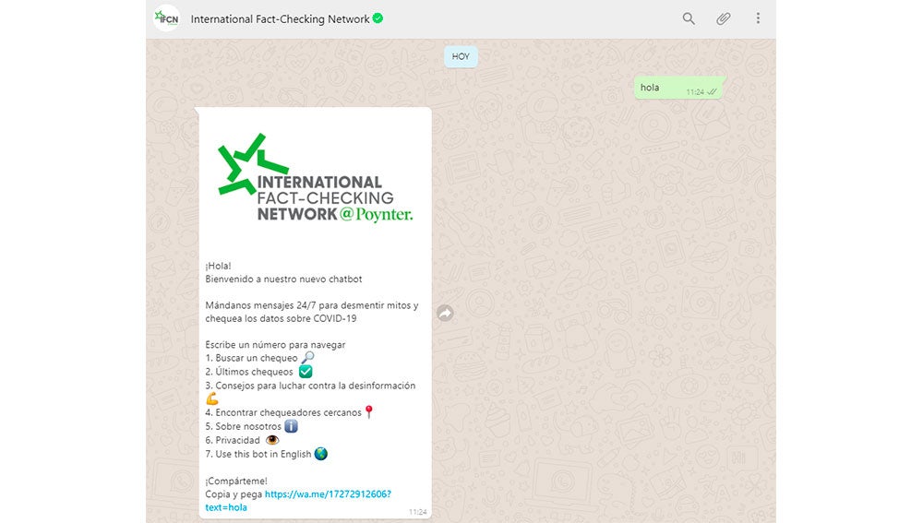Click the red pushpin emoji
The height and width of the screenshot is (523, 923).
pyautogui.click(x=369, y=412)
